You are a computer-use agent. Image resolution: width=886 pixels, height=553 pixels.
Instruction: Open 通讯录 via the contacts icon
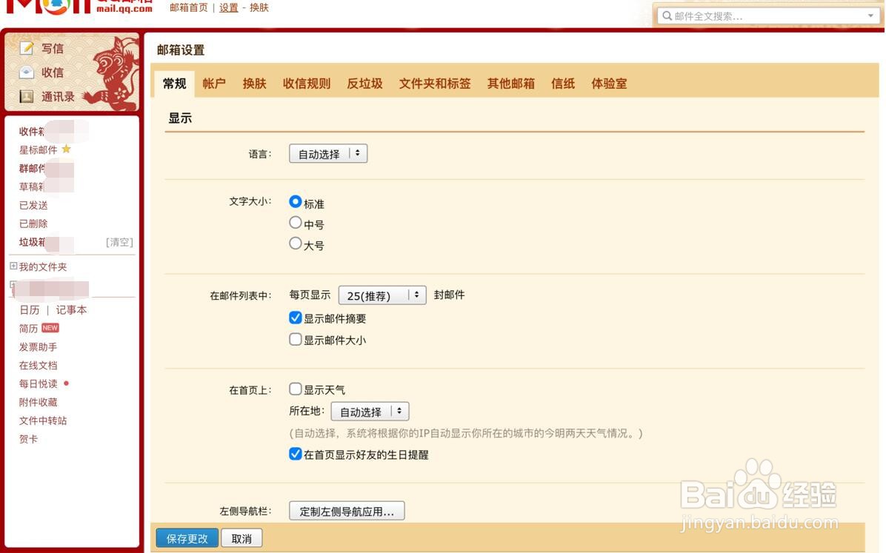(x=27, y=97)
